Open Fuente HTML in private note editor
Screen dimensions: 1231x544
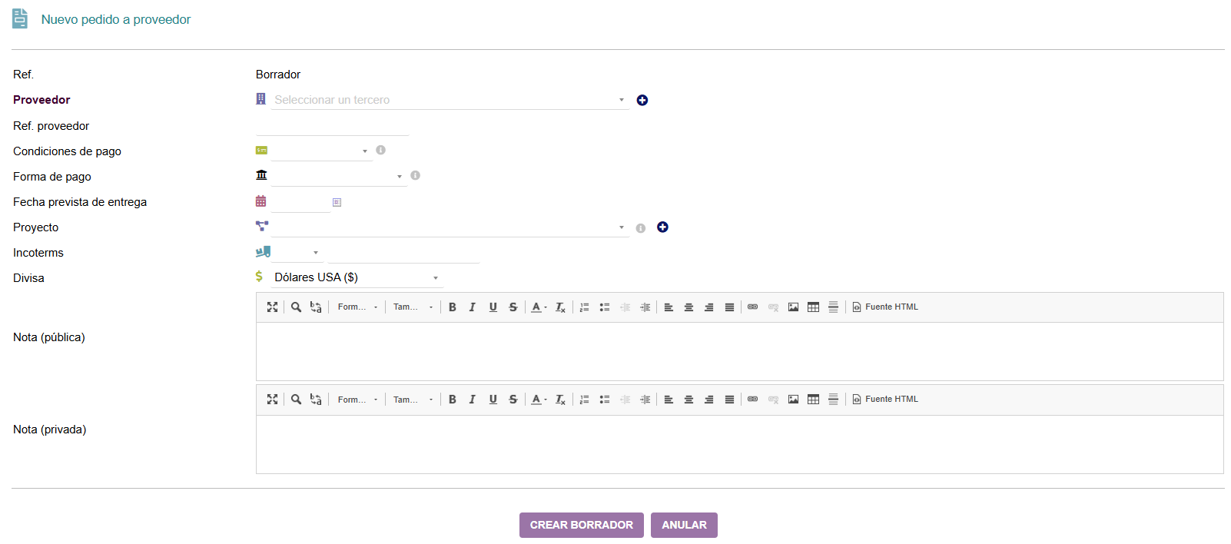tap(885, 400)
